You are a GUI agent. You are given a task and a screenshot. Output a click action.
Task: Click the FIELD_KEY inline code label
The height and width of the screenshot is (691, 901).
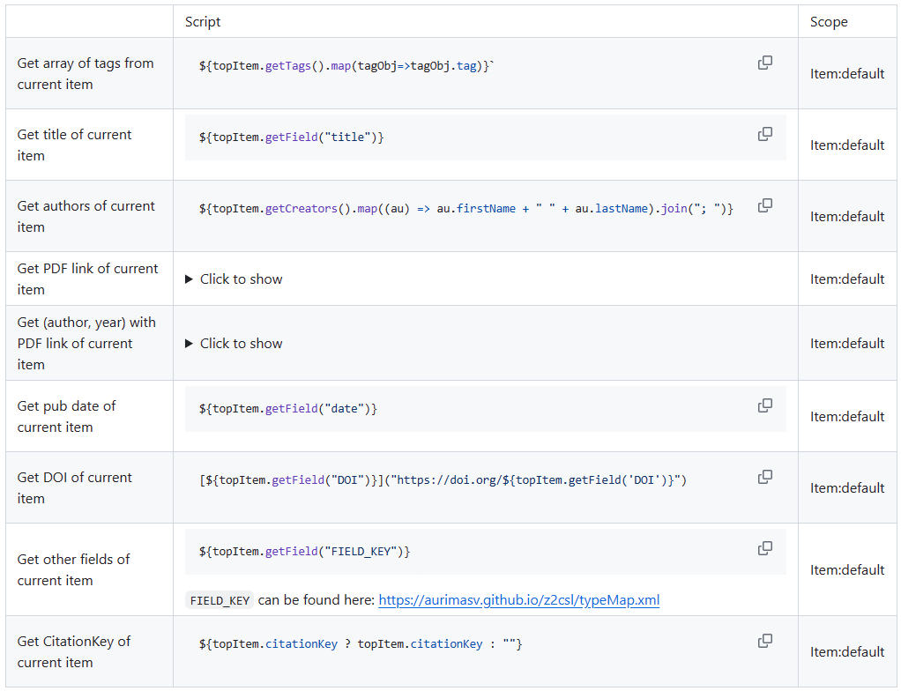pyautogui.click(x=220, y=600)
